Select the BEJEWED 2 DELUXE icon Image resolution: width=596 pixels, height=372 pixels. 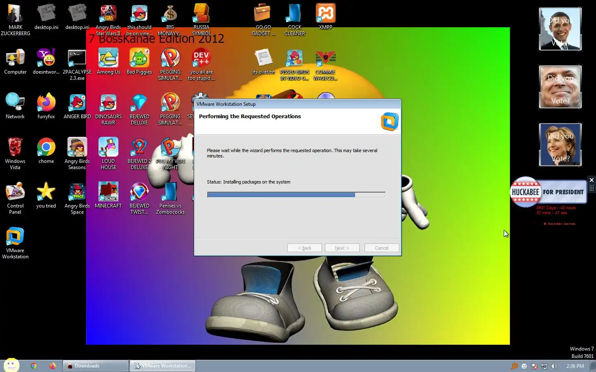point(139,154)
